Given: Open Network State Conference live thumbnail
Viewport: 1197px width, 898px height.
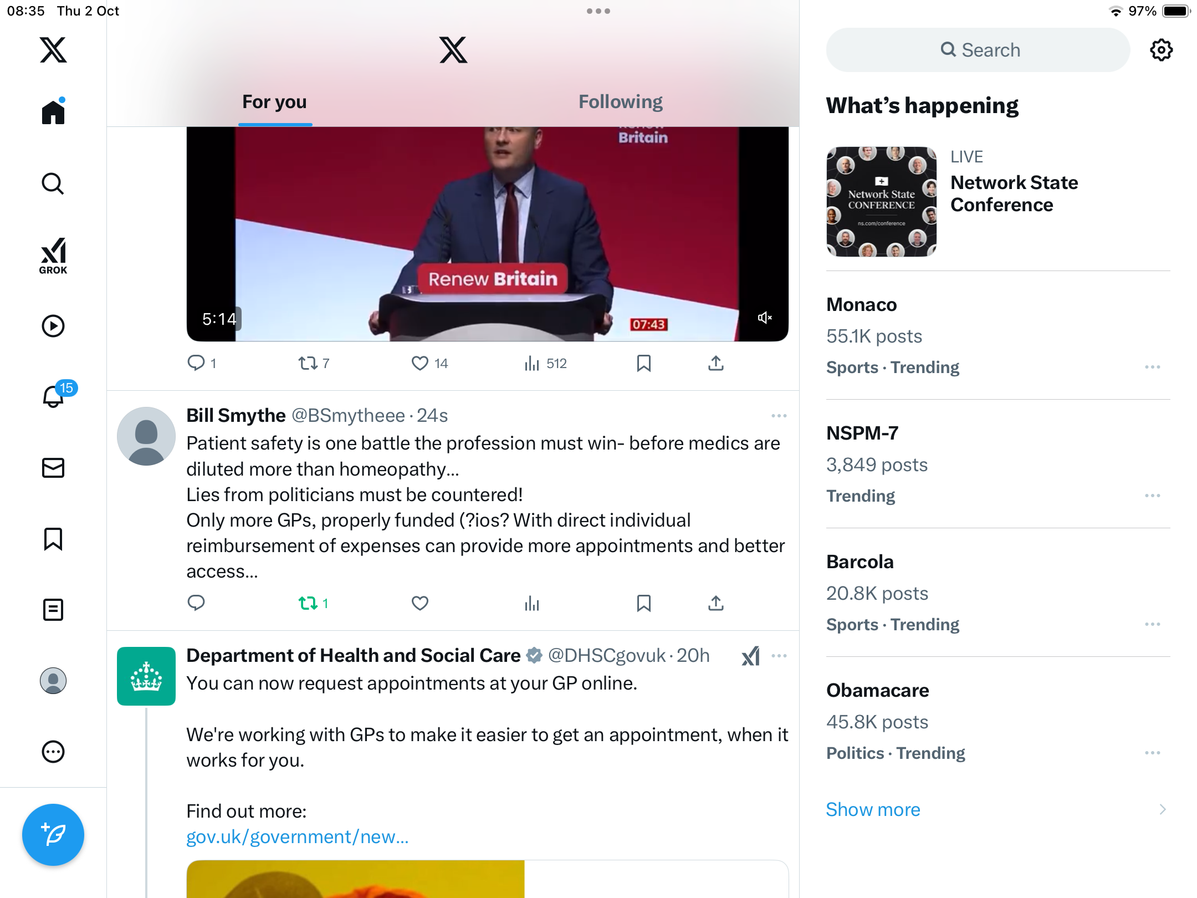Looking at the screenshot, I should pyautogui.click(x=881, y=201).
